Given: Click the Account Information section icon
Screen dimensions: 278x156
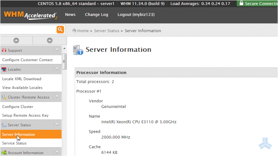Looking at the screenshot, I should [x=4, y=152].
